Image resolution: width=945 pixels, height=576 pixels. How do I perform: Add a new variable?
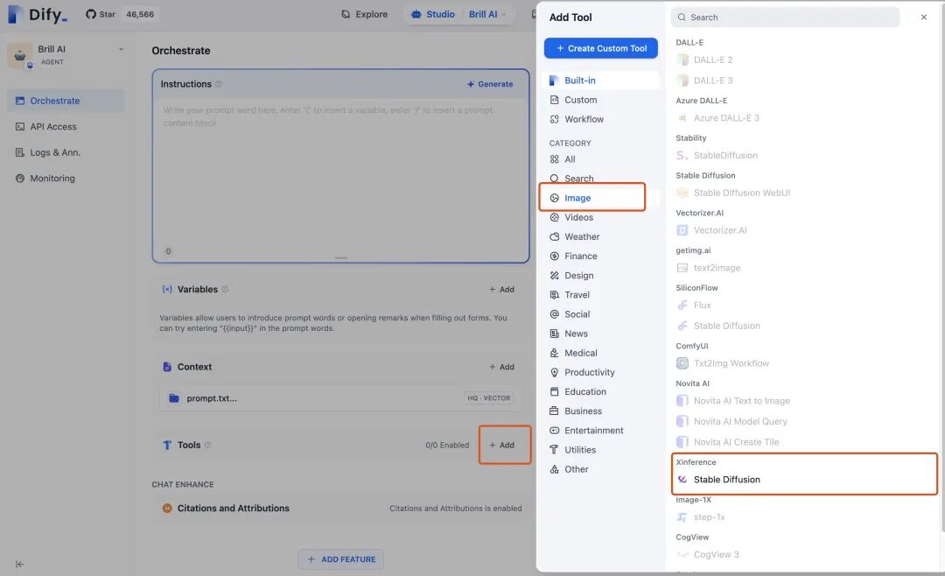(x=501, y=290)
